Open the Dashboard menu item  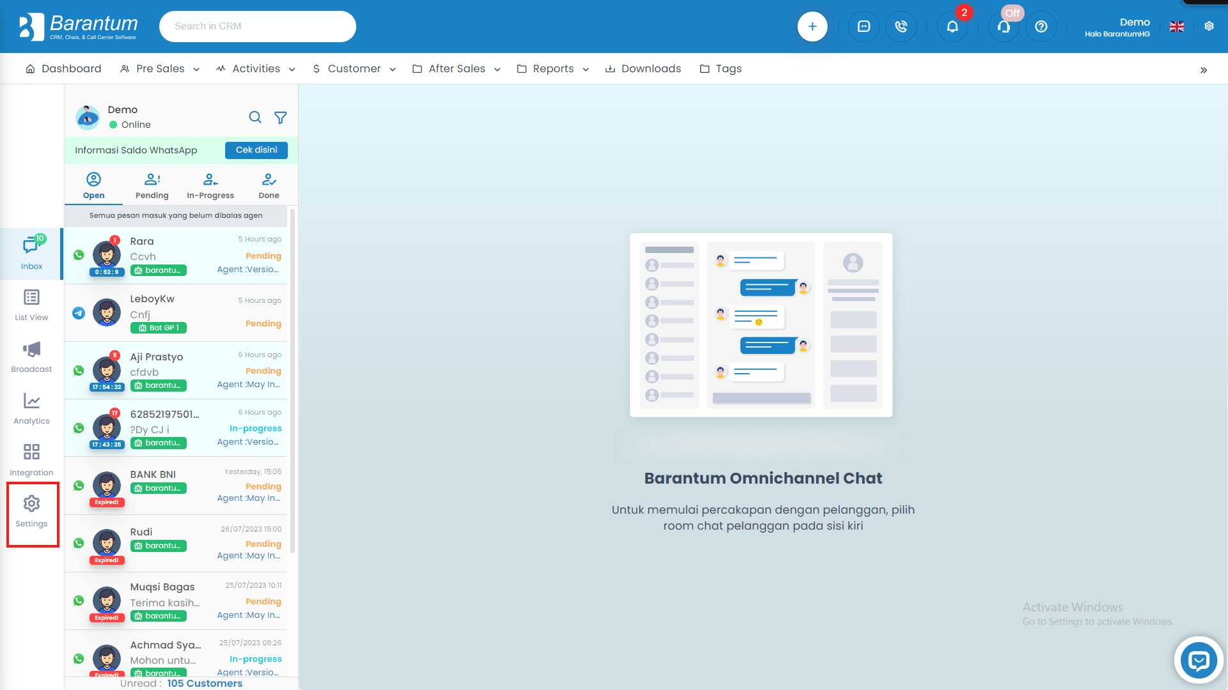point(63,68)
